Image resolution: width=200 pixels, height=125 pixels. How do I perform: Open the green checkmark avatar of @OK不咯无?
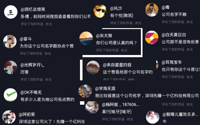coord(10,95)
